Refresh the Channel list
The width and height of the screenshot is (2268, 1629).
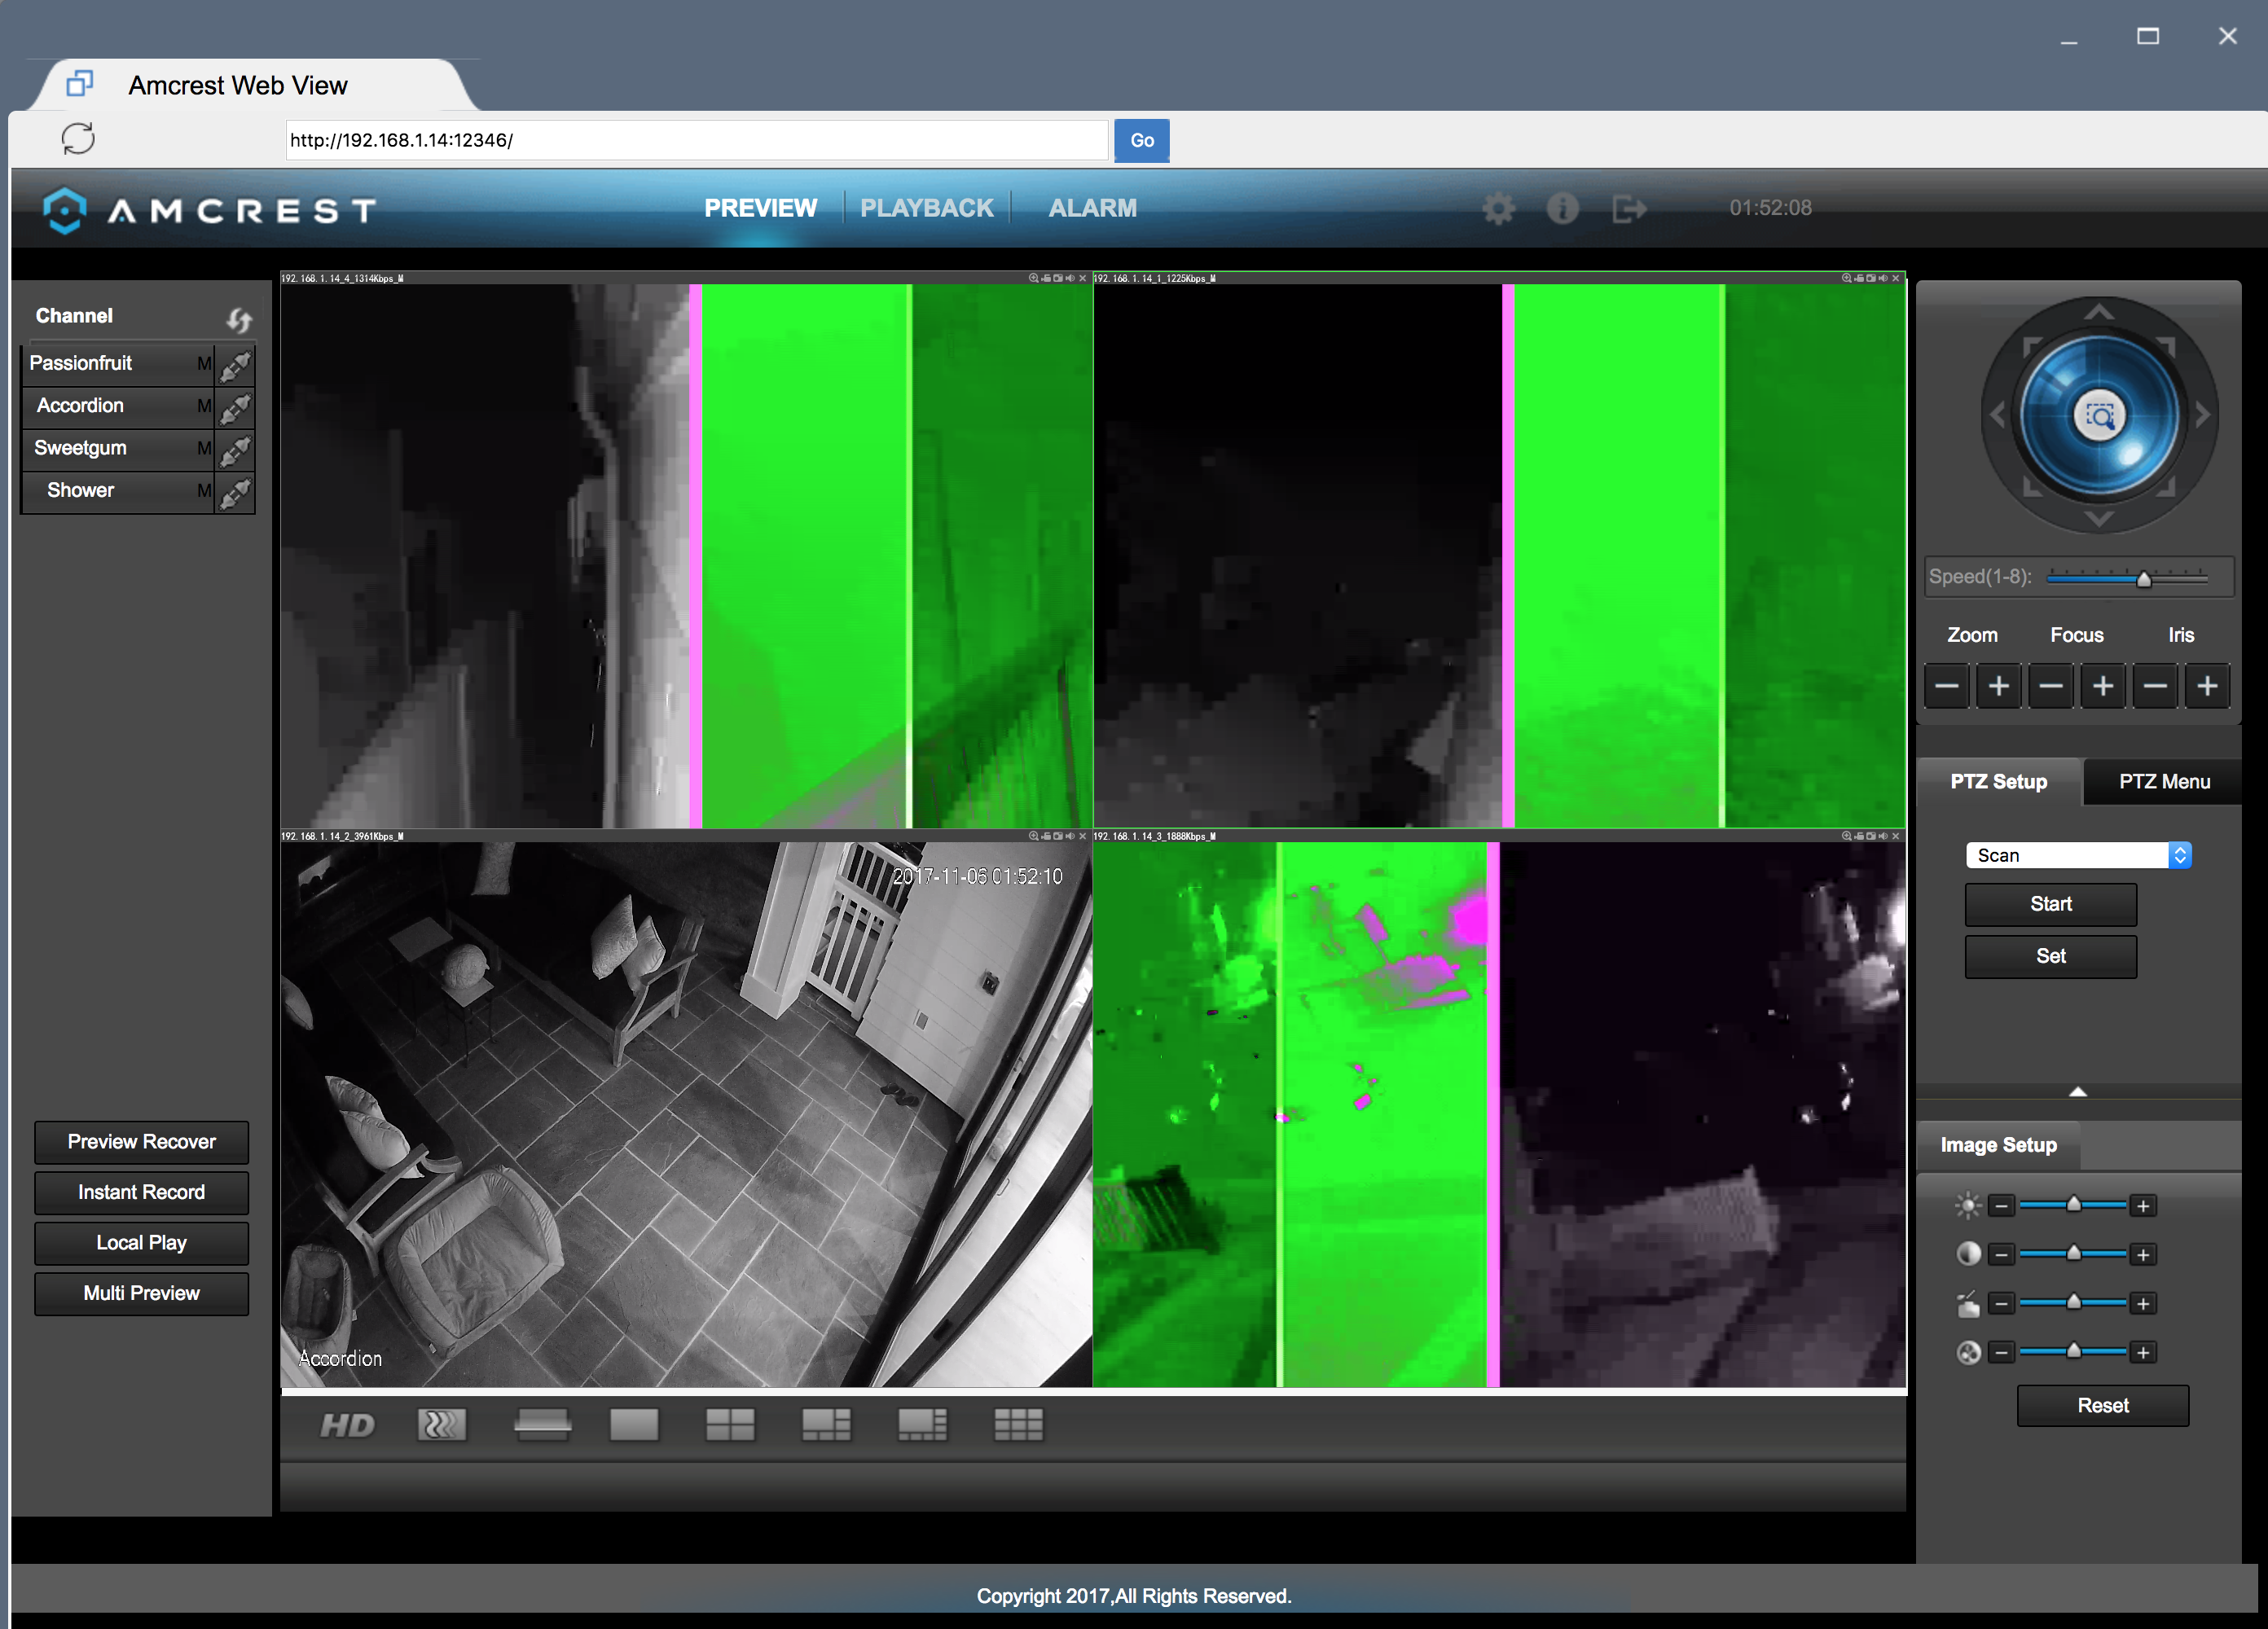[x=239, y=320]
